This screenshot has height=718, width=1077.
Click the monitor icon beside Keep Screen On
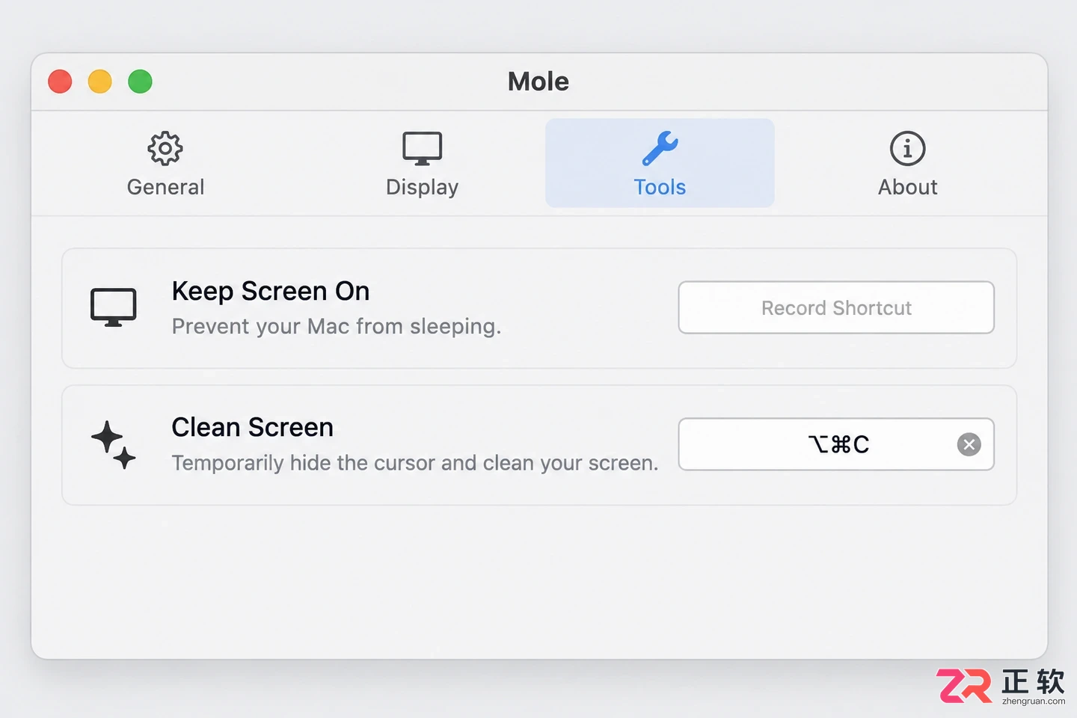(113, 307)
